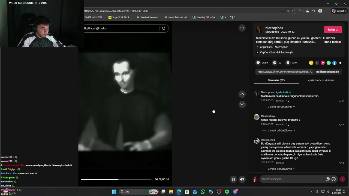This screenshot has height=196, width=349.
Task: Like Müslüm kaya's comment
Action: click(x=340, y=125)
